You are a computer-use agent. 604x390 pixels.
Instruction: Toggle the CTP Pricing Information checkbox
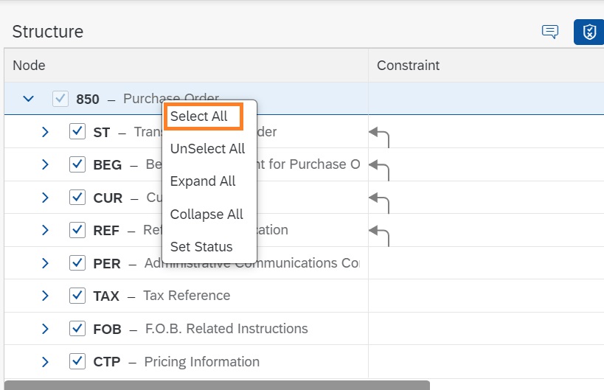77,361
